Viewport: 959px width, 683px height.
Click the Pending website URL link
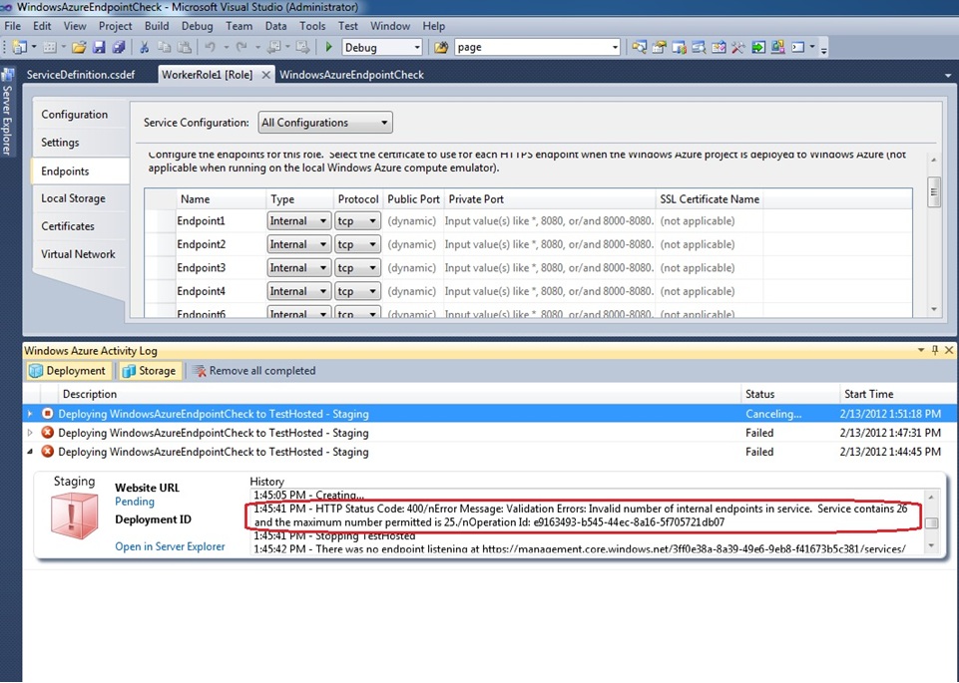tap(135, 502)
